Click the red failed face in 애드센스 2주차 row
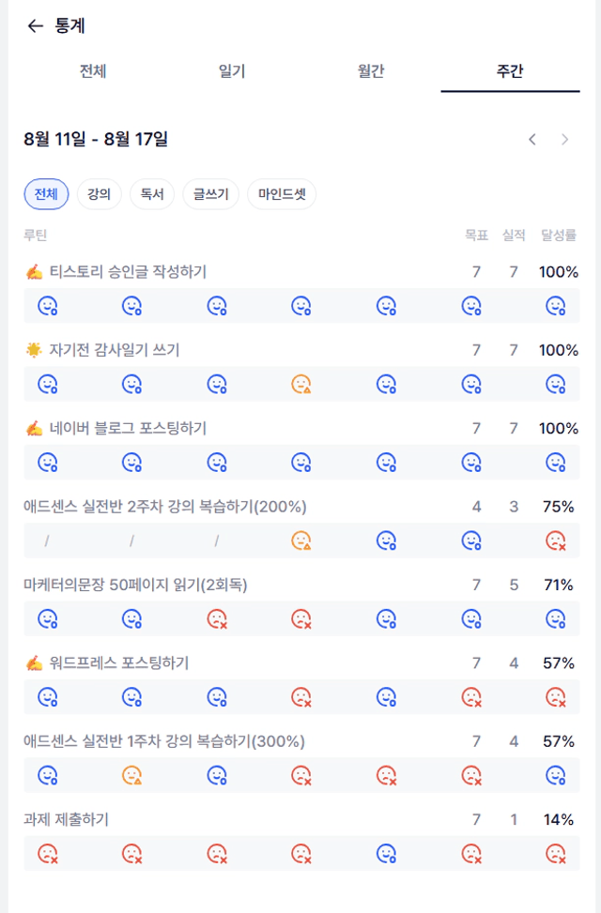This screenshot has width=601, height=913. point(556,540)
